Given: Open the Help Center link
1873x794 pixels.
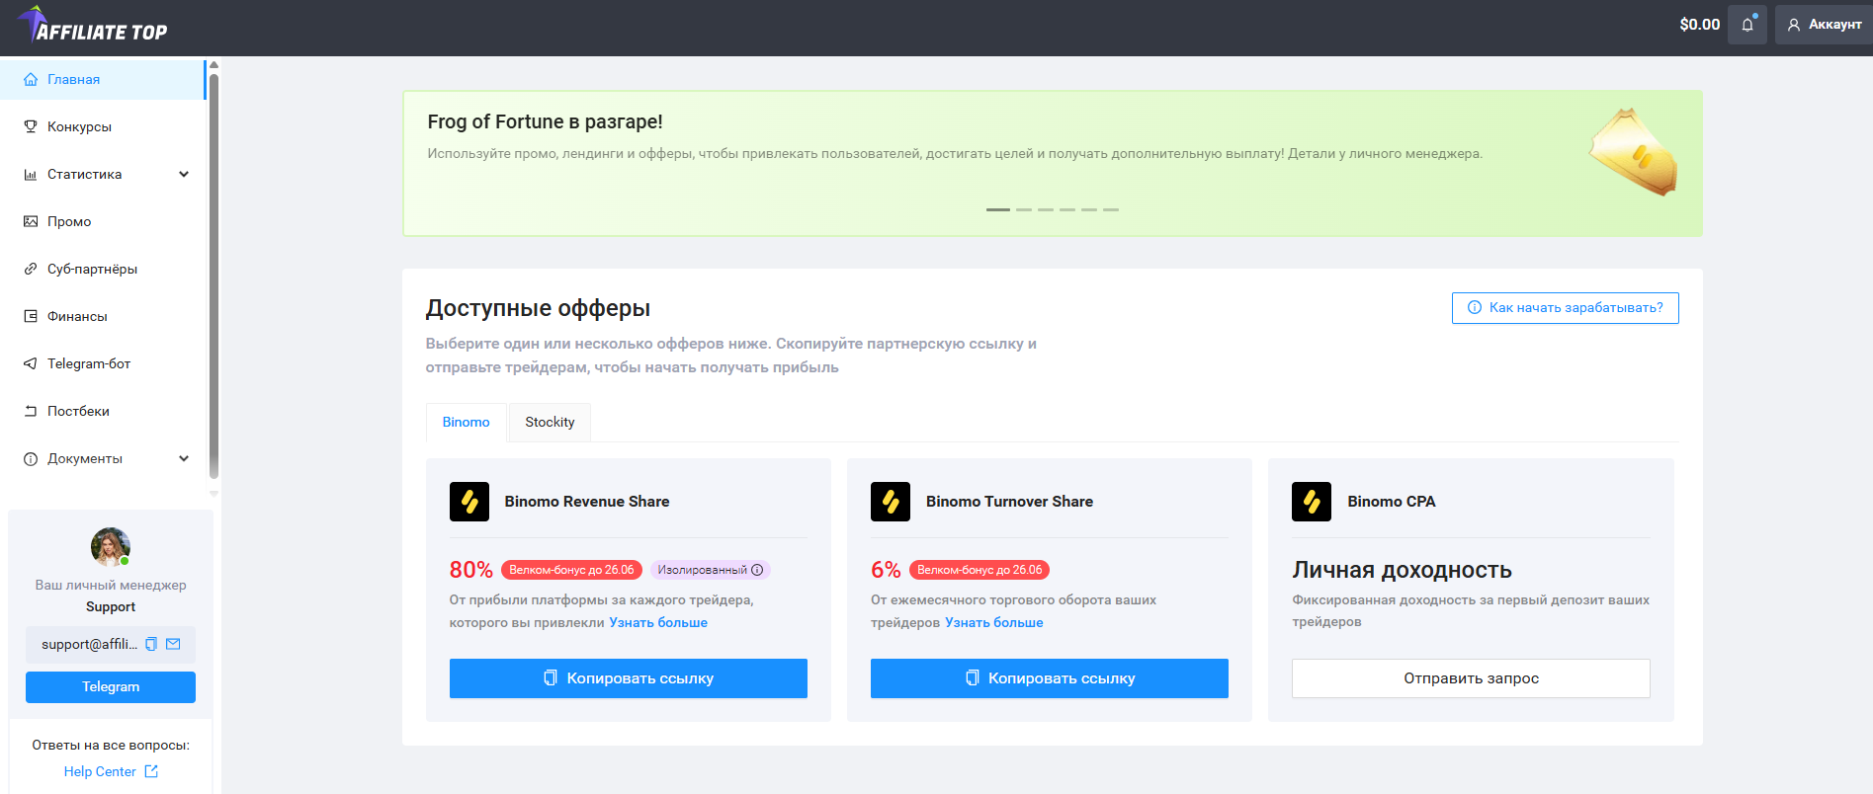Looking at the screenshot, I should tap(100, 771).
